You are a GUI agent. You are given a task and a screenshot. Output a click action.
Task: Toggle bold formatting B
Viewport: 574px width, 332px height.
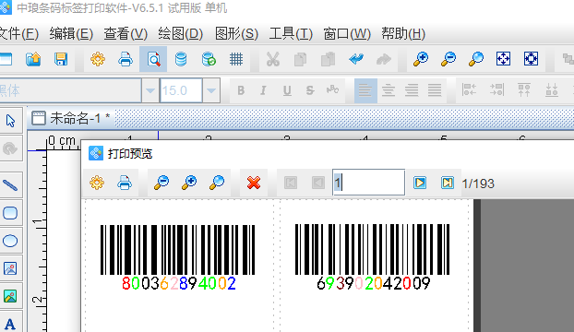point(241,90)
